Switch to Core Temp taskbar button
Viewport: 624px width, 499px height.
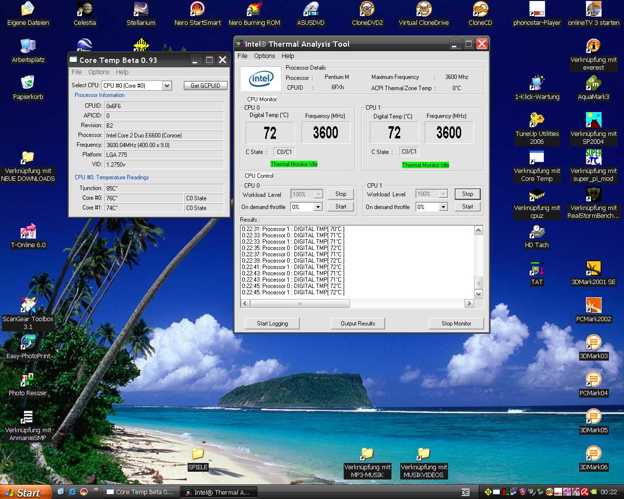click(x=140, y=492)
